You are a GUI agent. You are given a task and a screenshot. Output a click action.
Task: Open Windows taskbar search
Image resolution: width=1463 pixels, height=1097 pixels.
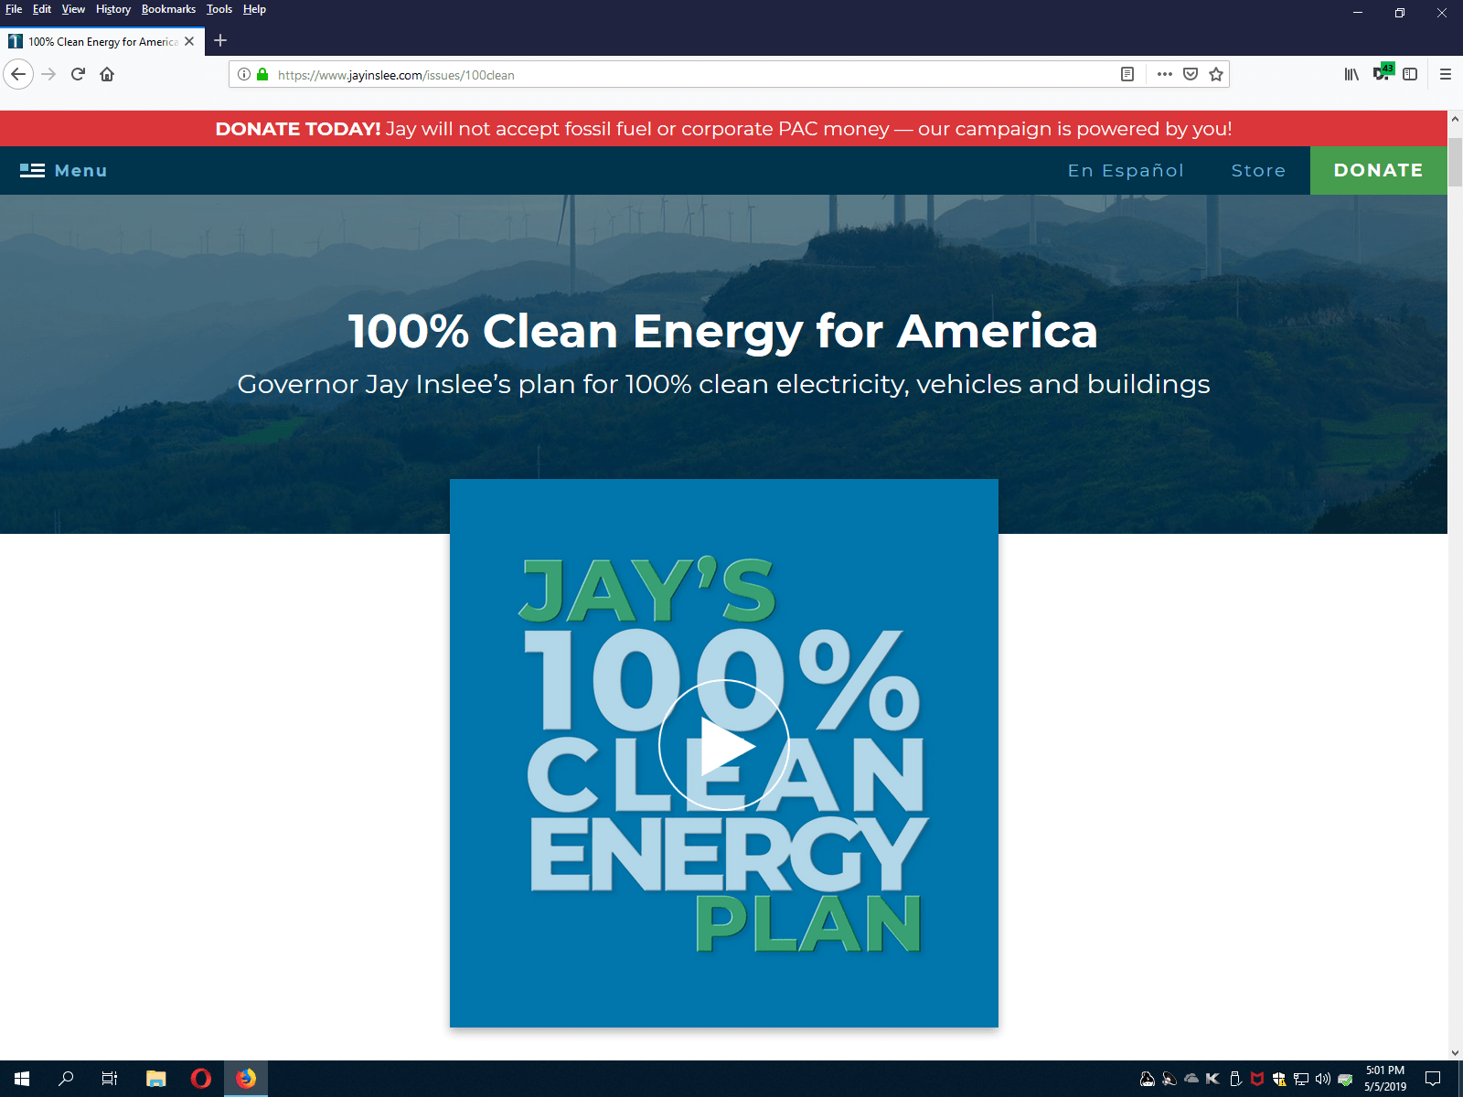(66, 1079)
